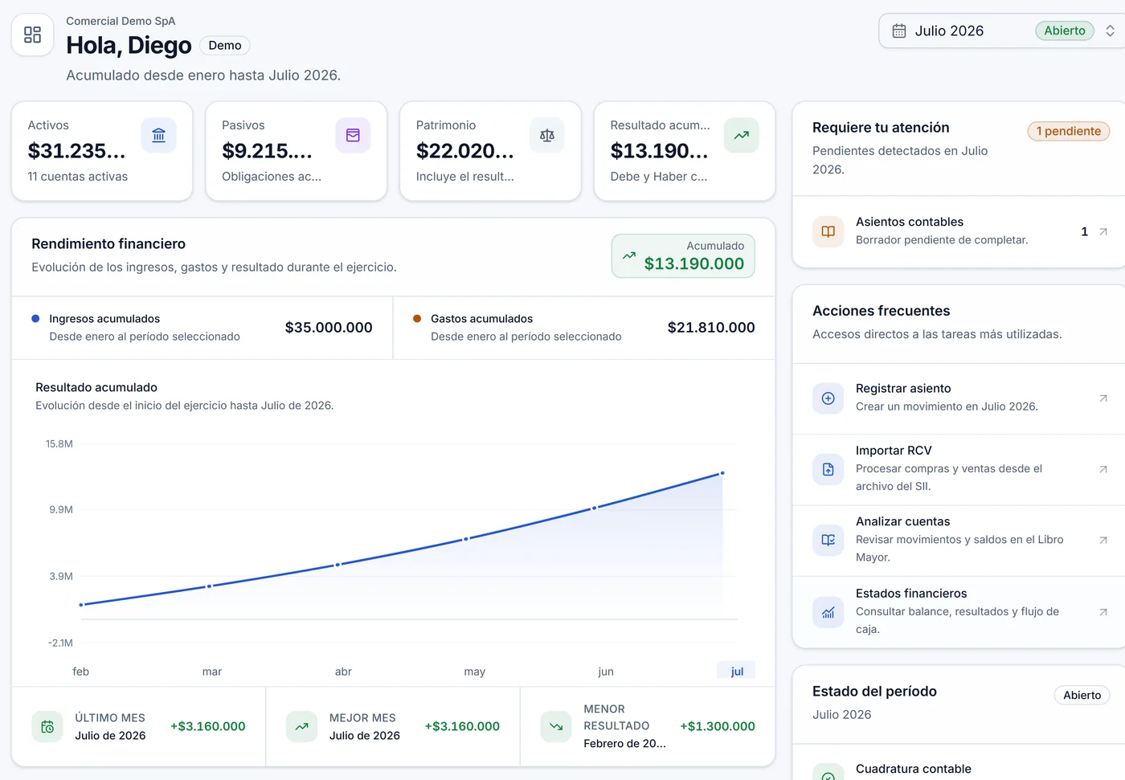Click the blue Ingresos acumulados legend dot
This screenshot has width=1125, height=780.
35,319
